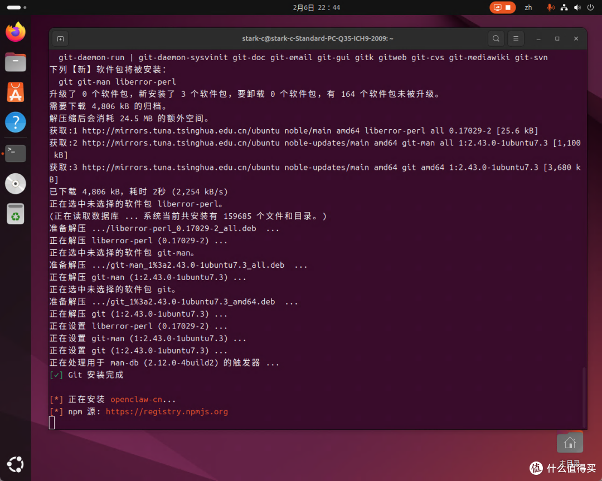
Task: Maximize the terminal window
Action: [x=557, y=39]
